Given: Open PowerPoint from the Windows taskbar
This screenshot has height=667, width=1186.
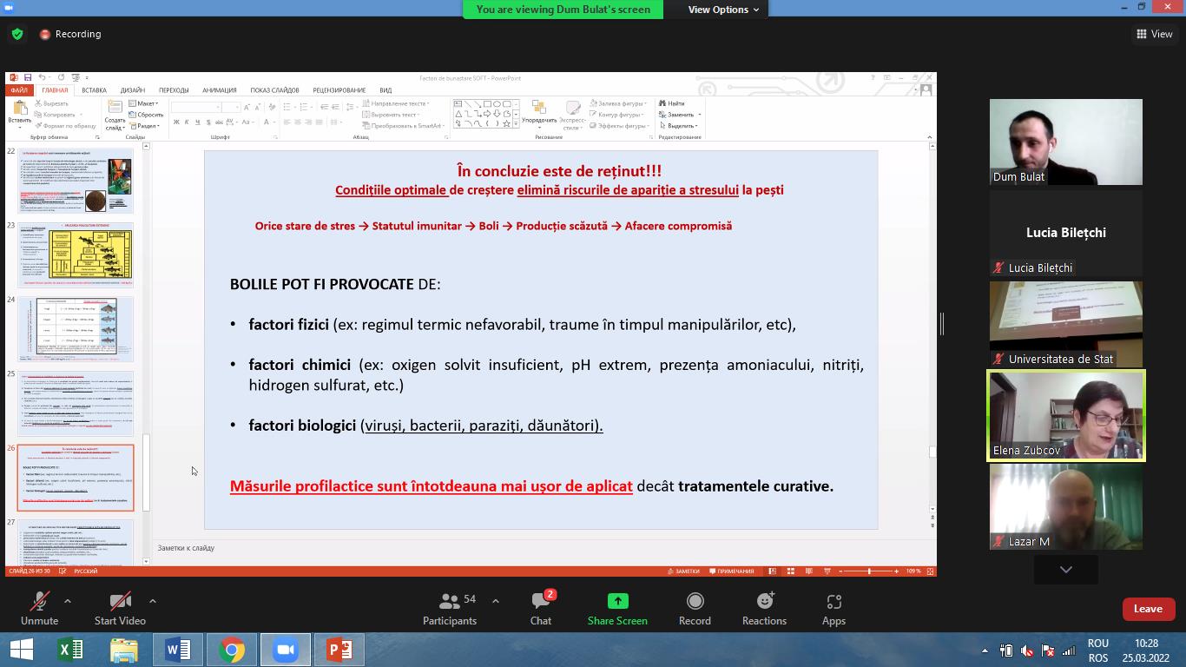Looking at the screenshot, I should [339, 650].
